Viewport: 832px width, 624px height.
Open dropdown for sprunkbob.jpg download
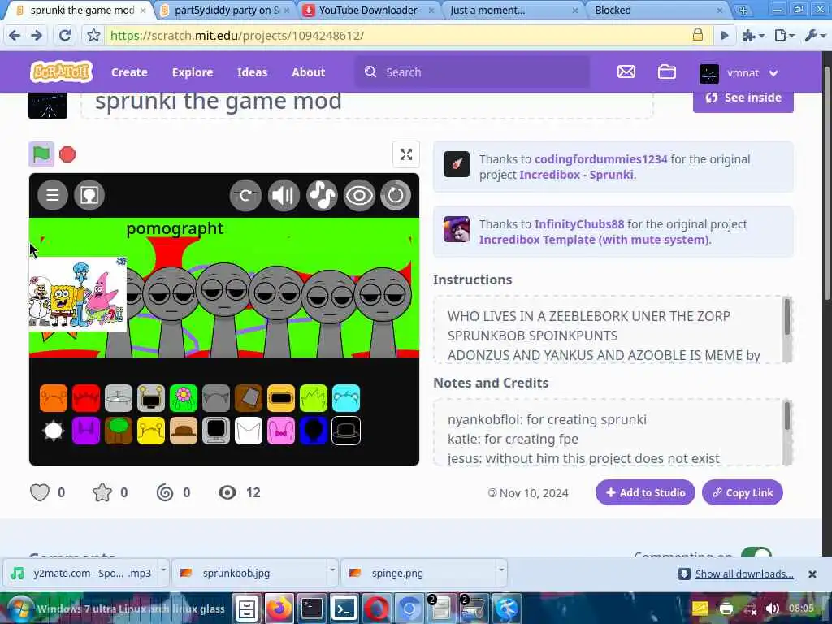click(332, 571)
